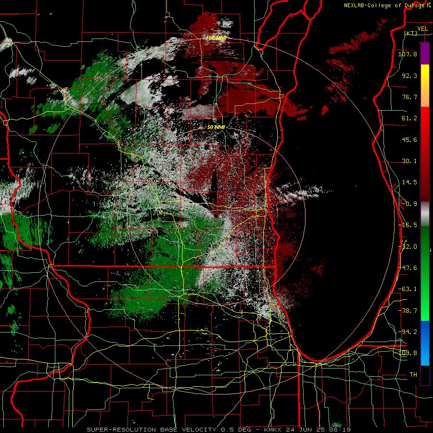Select the 45.6 velocity scale value
The width and height of the screenshot is (433, 433).
pyautogui.click(x=409, y=140)
